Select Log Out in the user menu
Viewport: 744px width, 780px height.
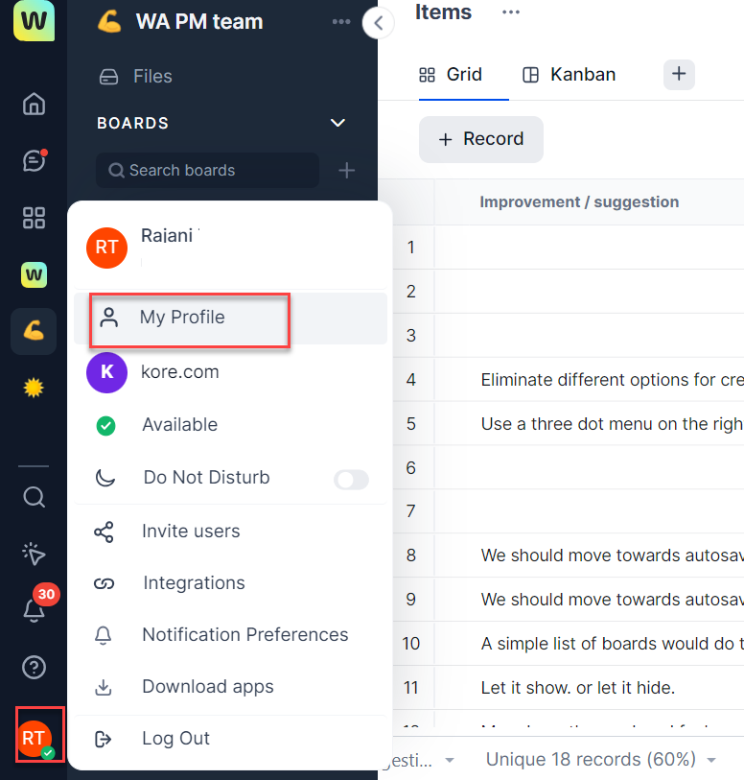point(175,739)
